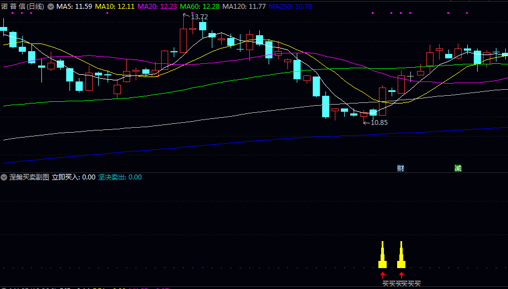Click the 立即买入: 0.00 value

pos(73,177)
